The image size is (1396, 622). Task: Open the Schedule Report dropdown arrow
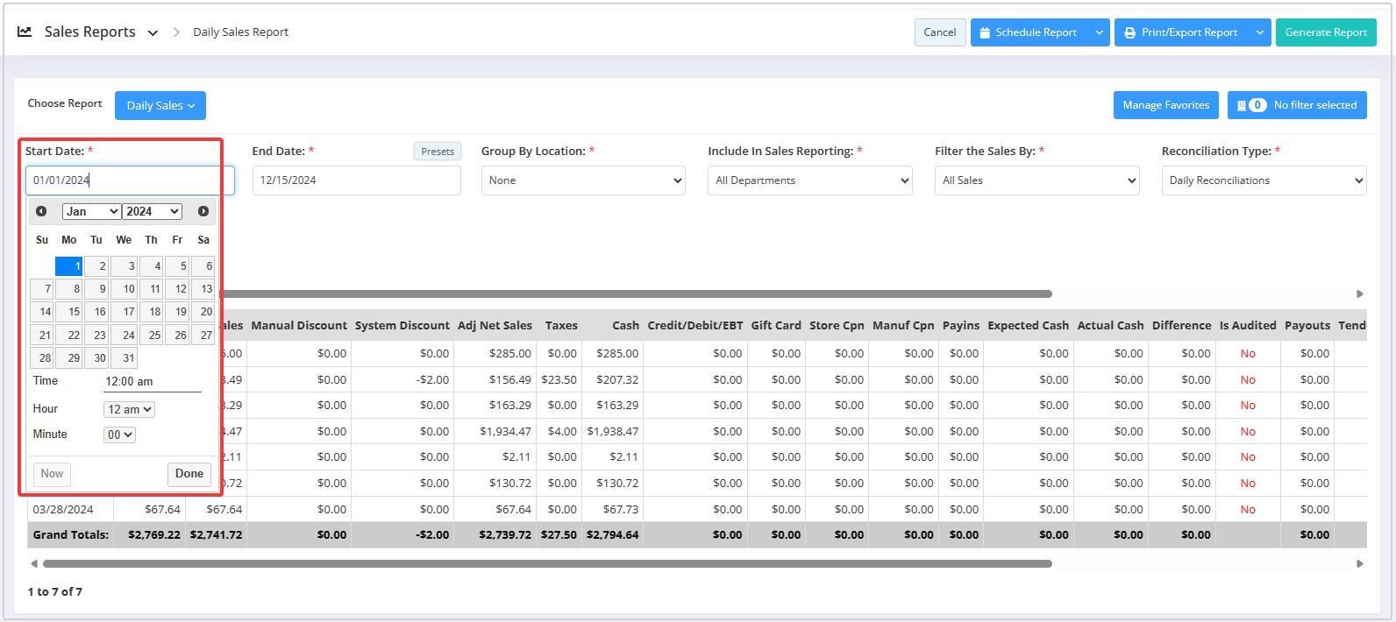point(1099,32)
